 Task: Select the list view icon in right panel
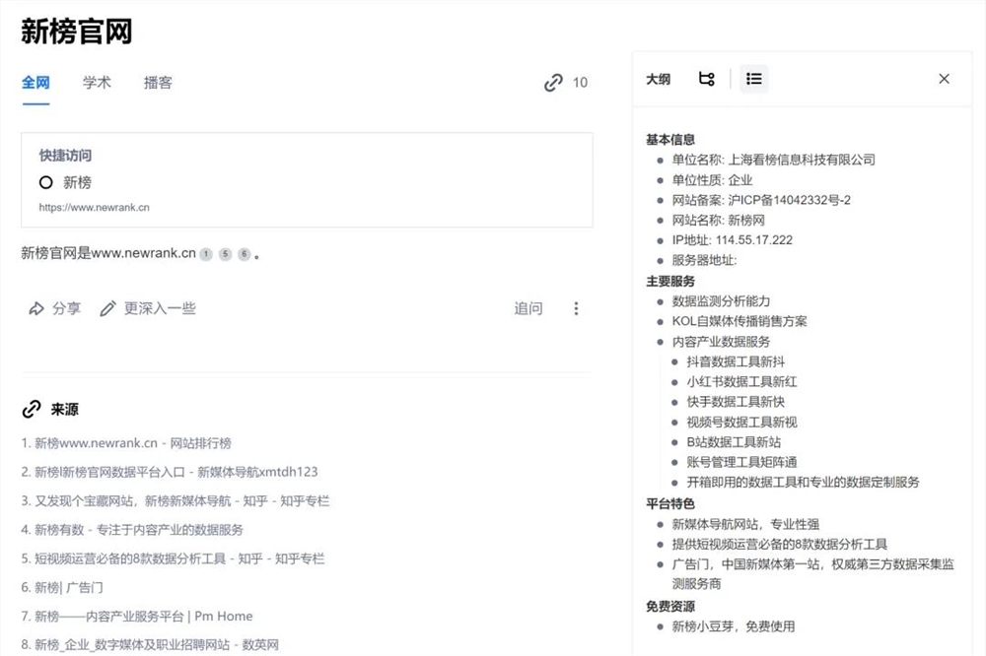tap(754, 78)
